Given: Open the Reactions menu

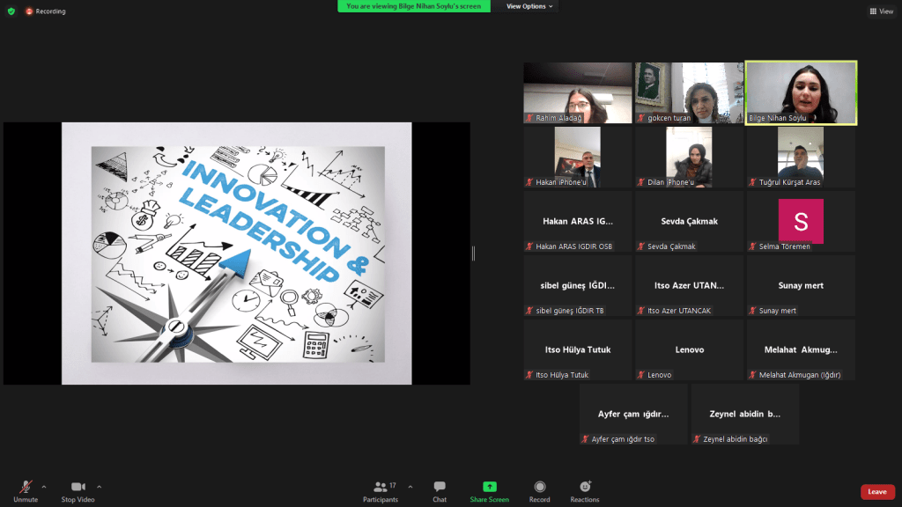Looking at the screenshot, I should 584,489.
